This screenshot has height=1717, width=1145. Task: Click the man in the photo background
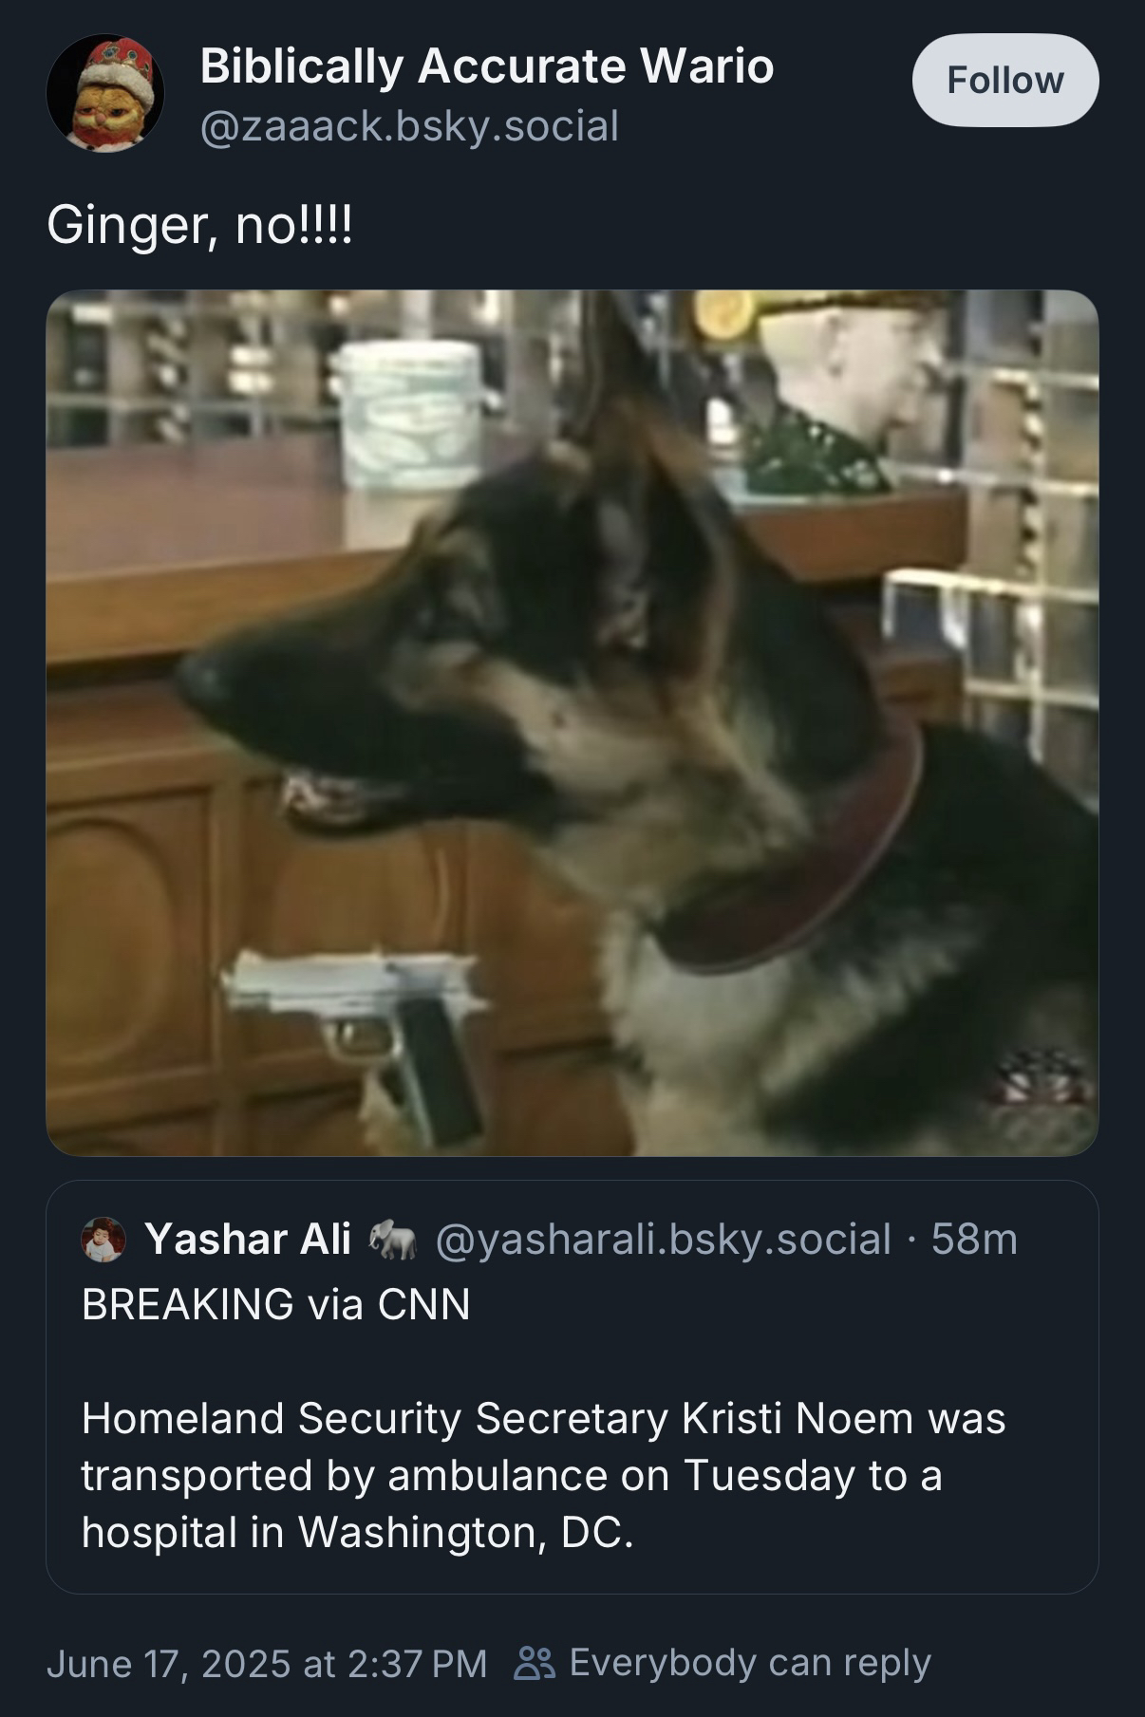pyautogui.click(x=835, y=399)
